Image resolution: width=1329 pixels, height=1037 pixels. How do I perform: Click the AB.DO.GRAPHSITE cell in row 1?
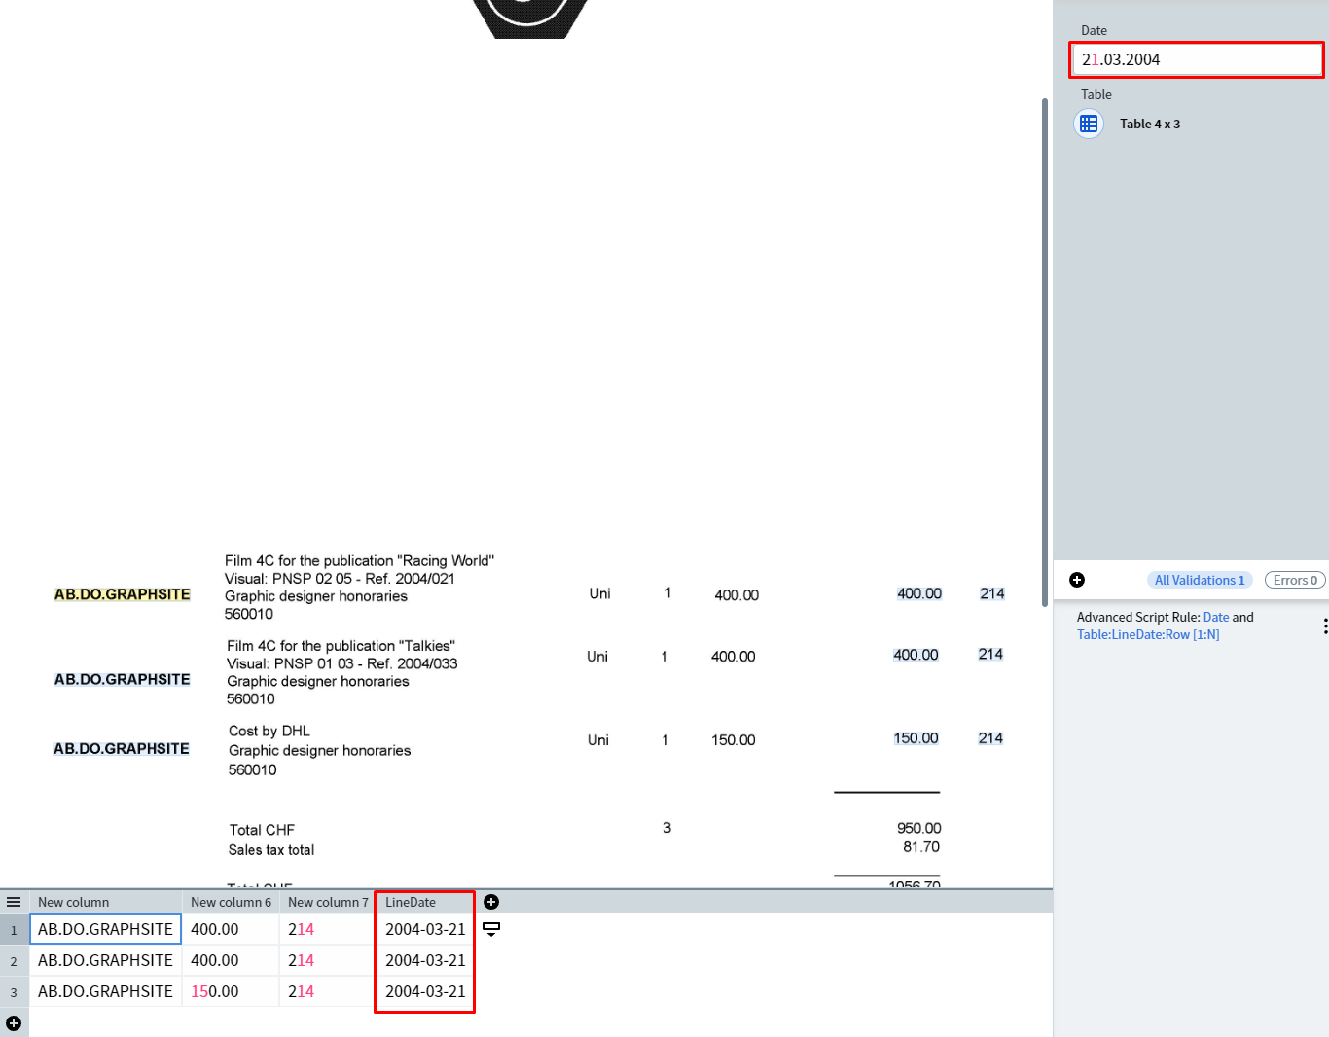(x=105, y=929)
